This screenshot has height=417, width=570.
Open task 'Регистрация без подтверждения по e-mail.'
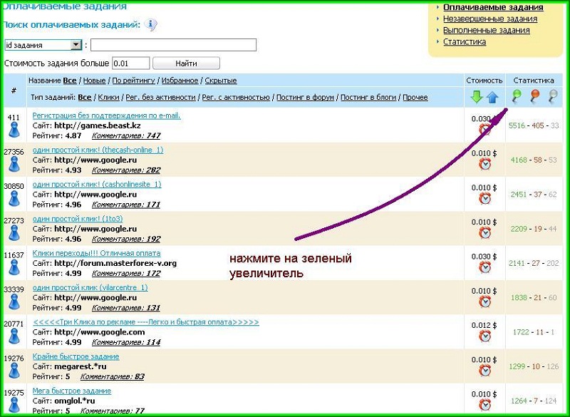click(106, 115)
